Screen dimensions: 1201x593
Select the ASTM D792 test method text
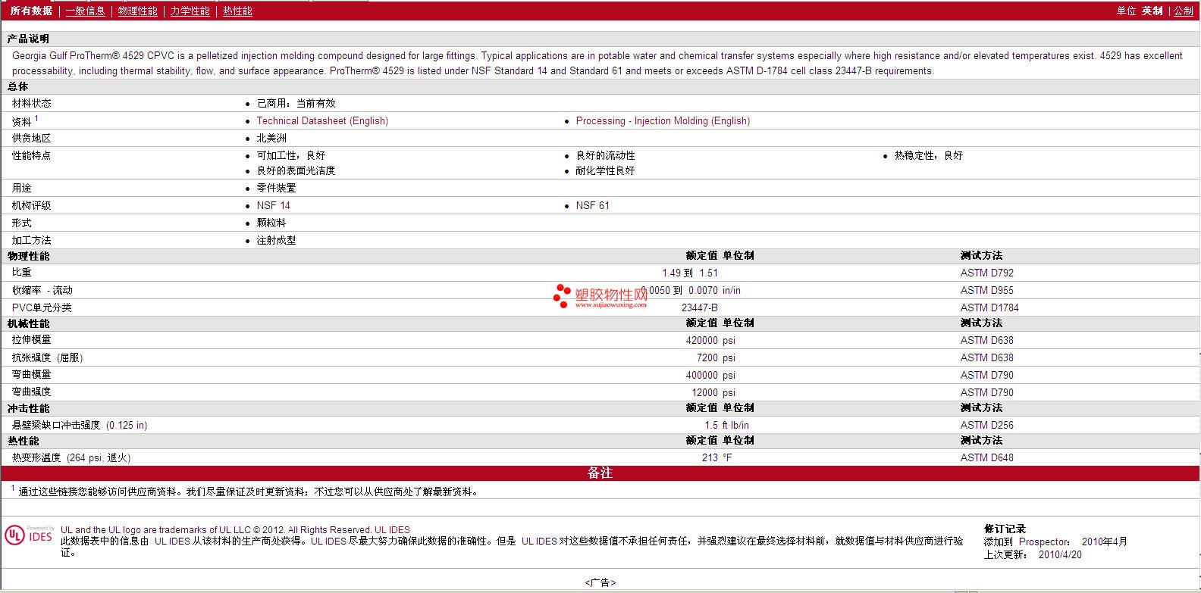(x=986, y=273)
